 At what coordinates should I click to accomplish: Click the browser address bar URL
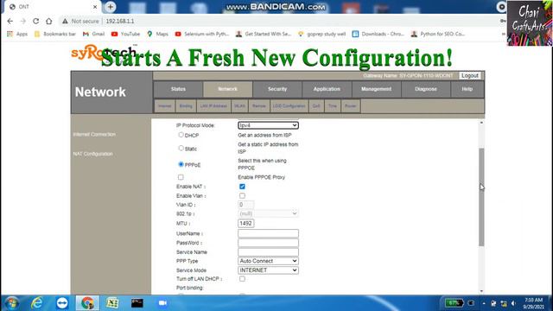click(120, 21)
